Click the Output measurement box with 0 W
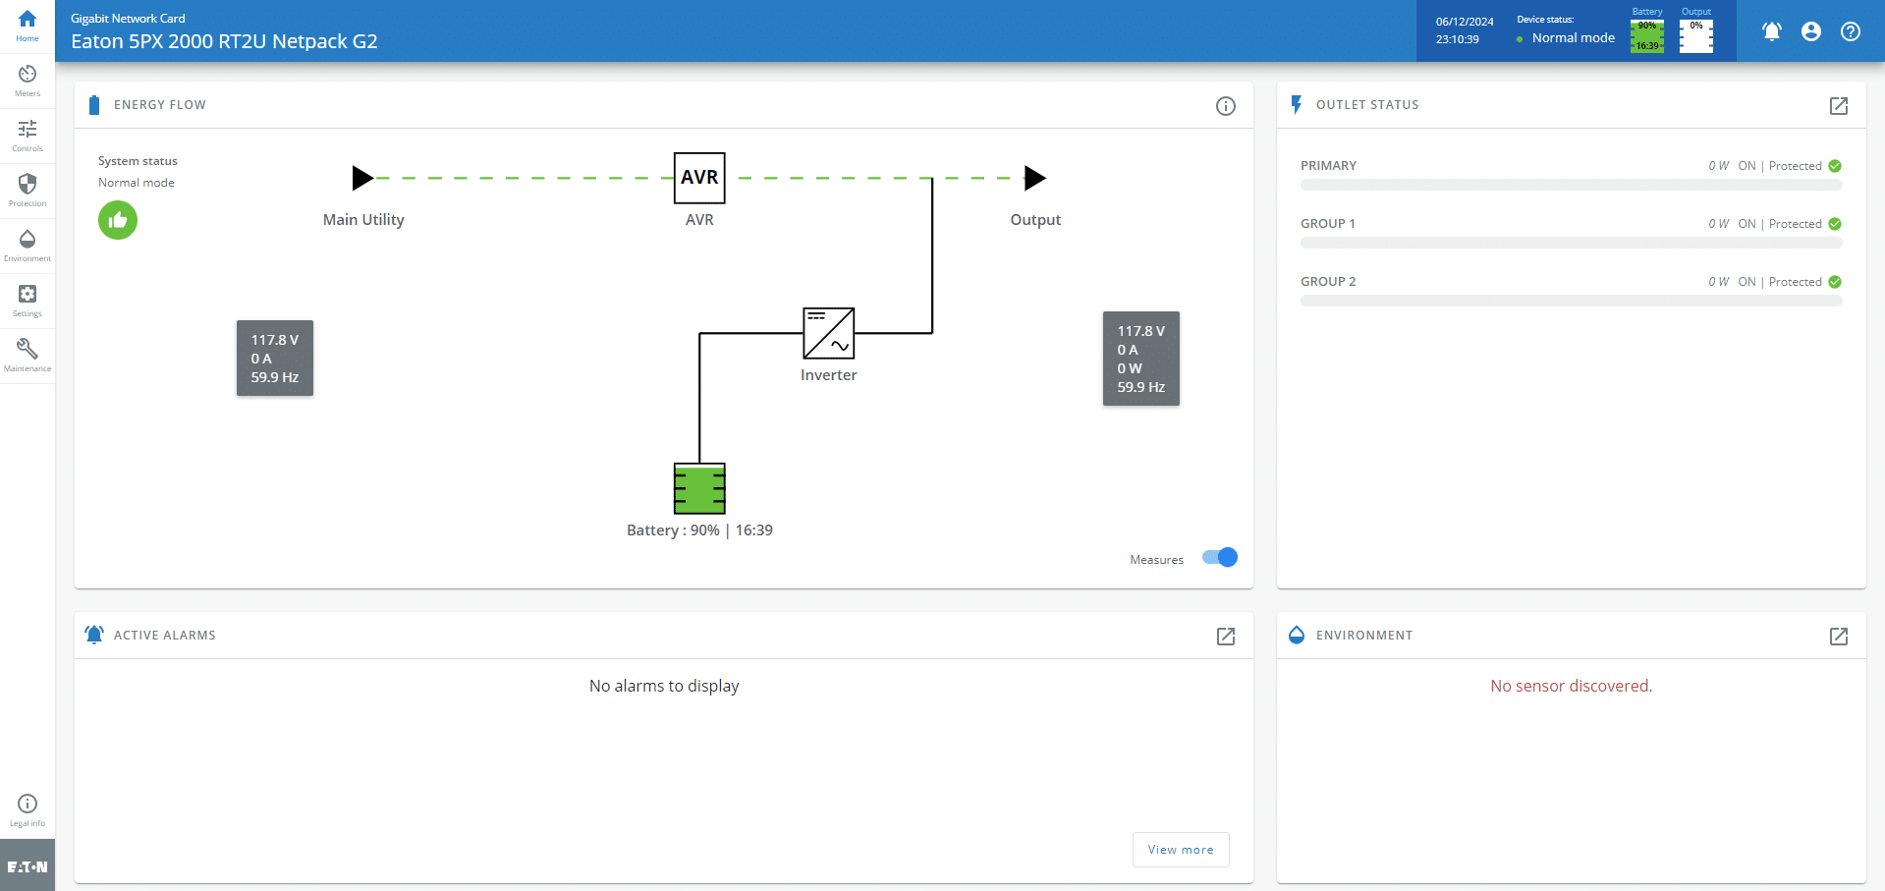The width and height of the screenshot is (1885, 891). (1141, 359)
